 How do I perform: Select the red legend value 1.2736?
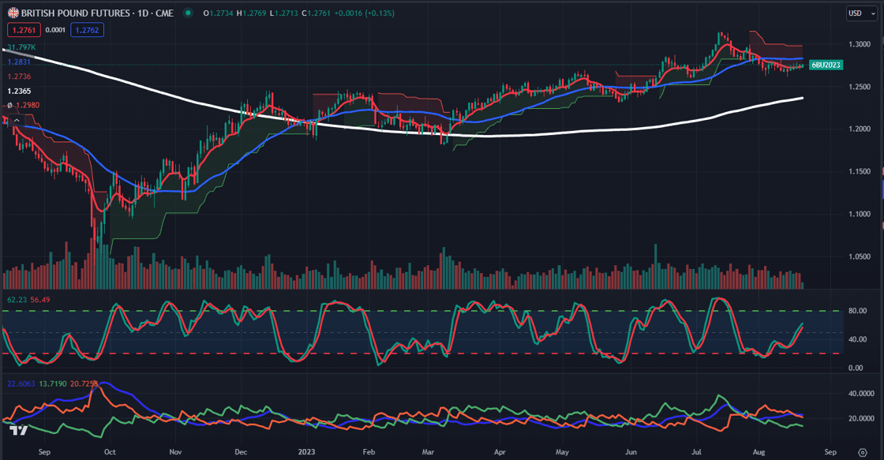(x=19, y=77)
